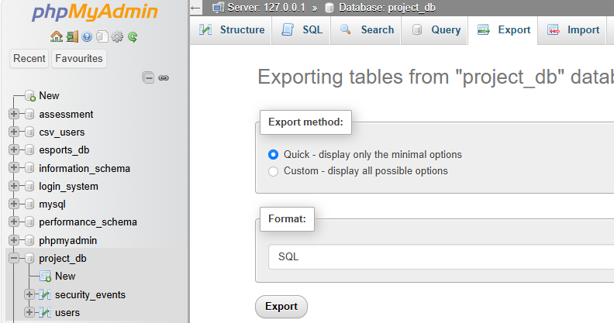Click the login_system database cylinder icon

pyautogui.click(x=29, y=186)
